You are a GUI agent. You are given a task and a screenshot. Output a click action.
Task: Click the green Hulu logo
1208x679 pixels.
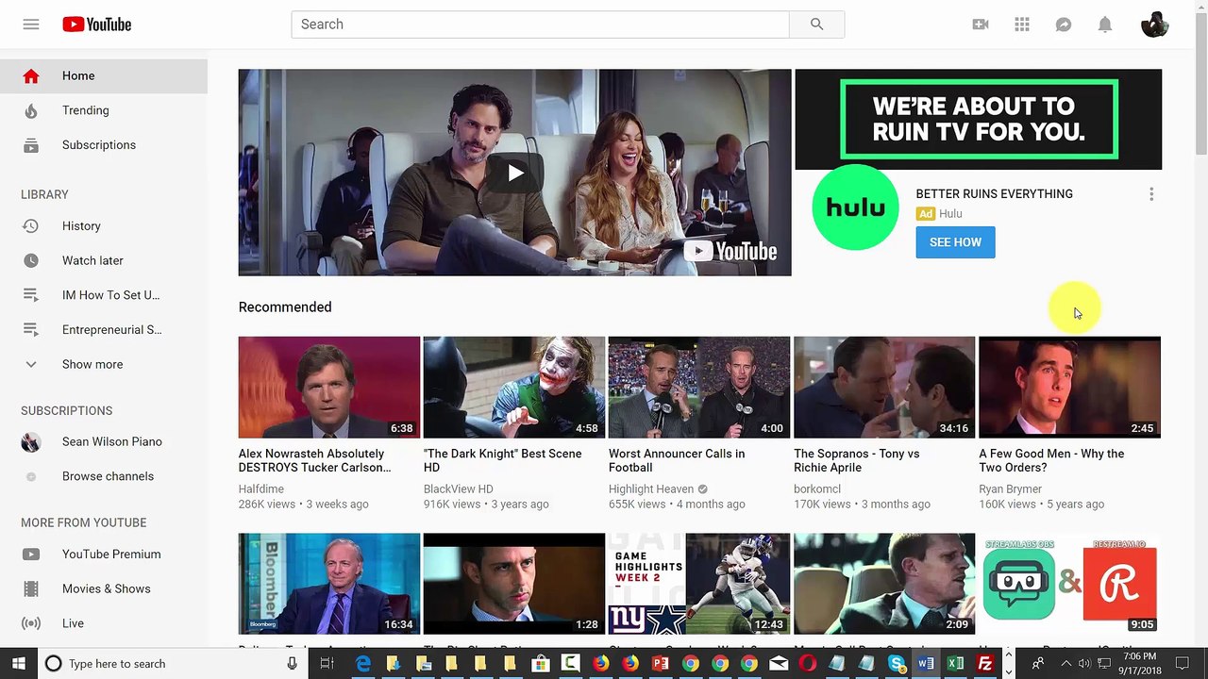coord(856,207)
